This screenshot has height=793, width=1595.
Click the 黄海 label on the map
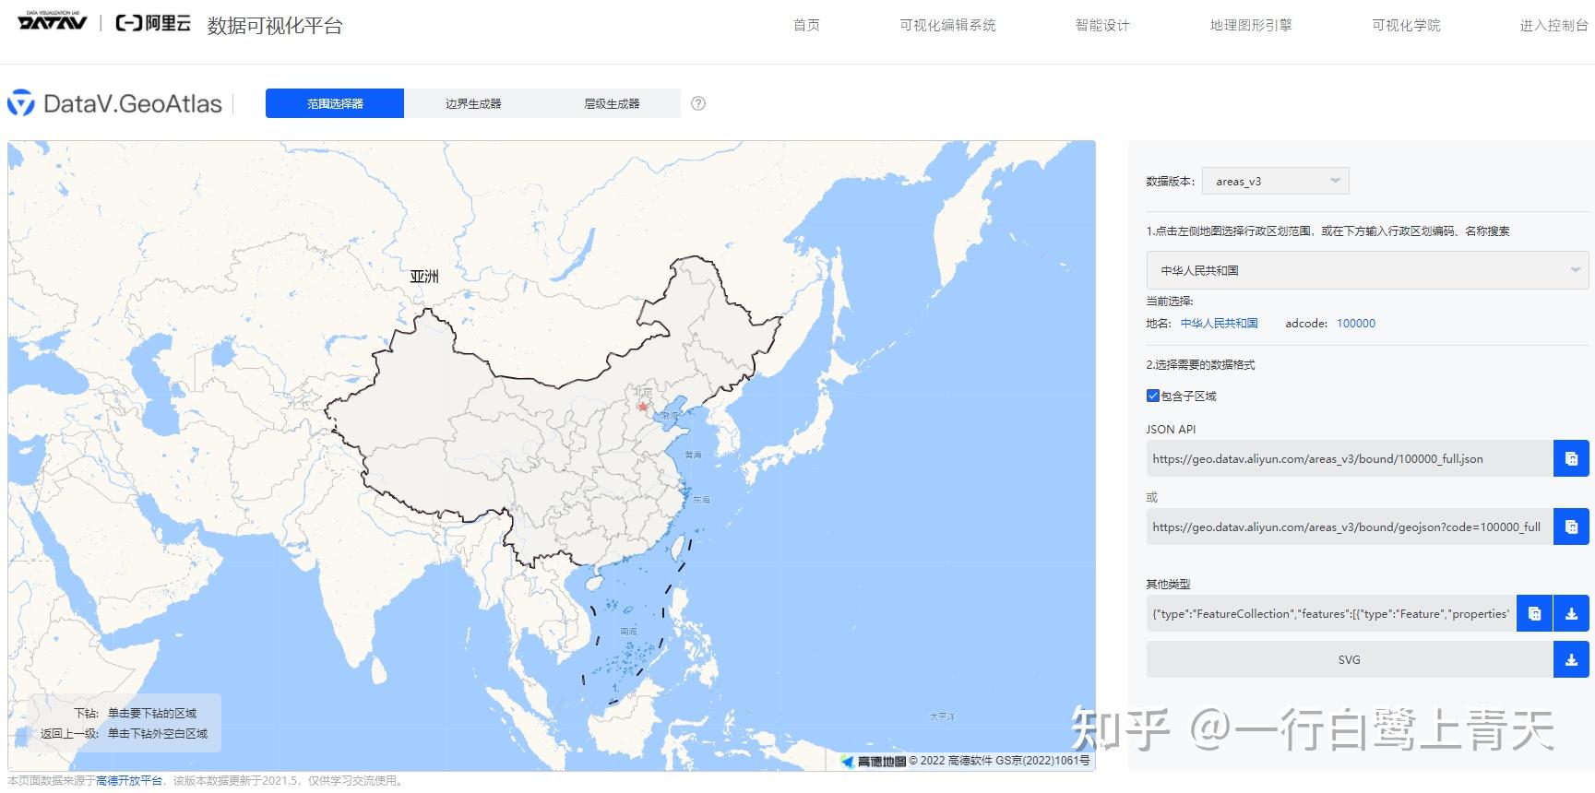[694, 455]
